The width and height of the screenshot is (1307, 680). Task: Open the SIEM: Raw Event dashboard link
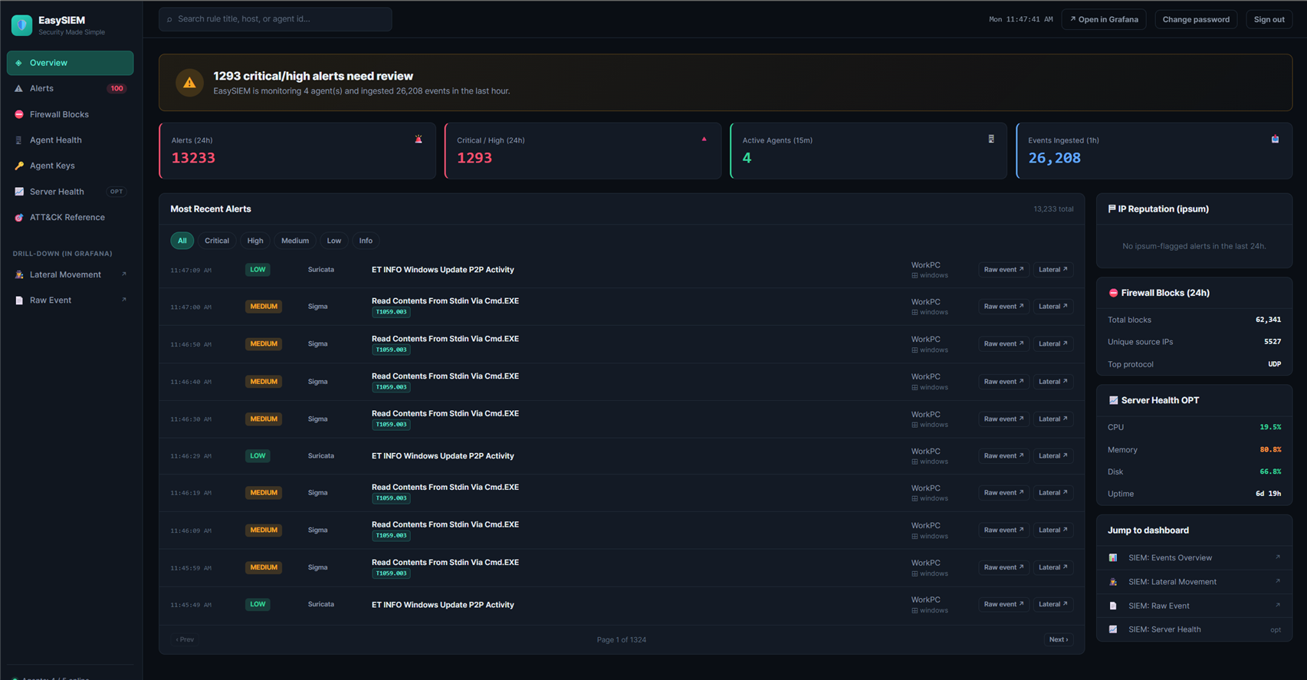pos(1194,606)
